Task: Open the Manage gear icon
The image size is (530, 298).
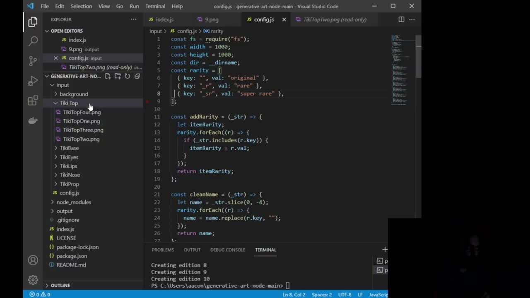Action: tap(33, 280)
